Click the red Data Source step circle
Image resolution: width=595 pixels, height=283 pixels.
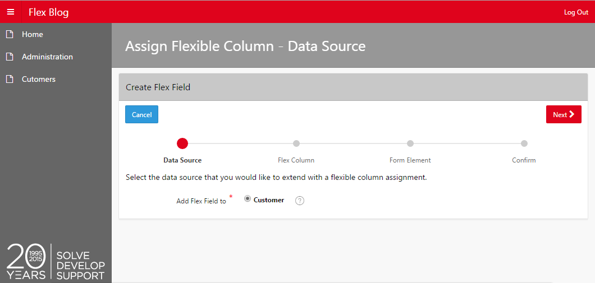tap(182, 143)
